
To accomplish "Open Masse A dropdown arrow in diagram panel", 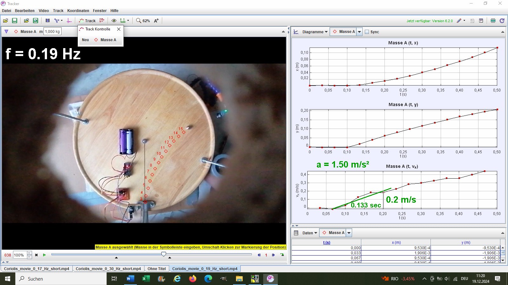I will click(x=359, y=32).
